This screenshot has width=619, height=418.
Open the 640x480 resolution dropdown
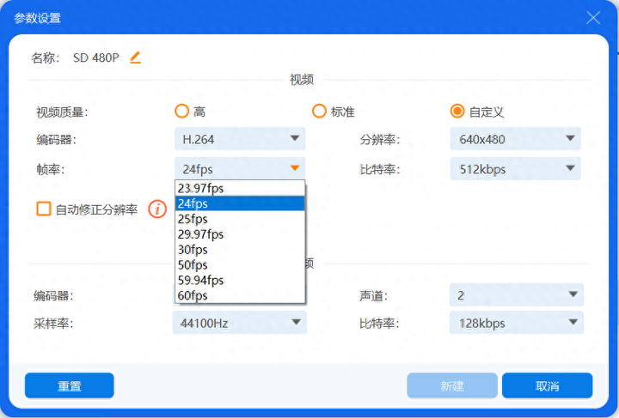point(515,139)
